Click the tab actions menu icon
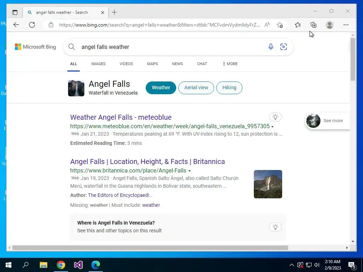363x272 pixels. pos(15,12)
